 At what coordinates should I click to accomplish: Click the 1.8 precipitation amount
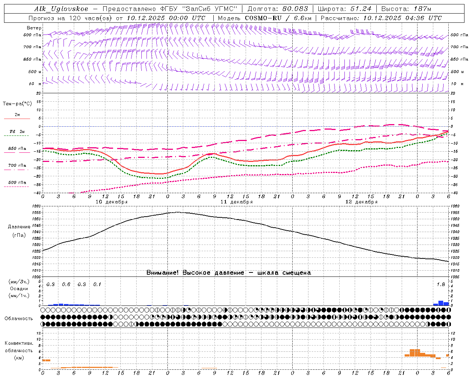[441, 284]
